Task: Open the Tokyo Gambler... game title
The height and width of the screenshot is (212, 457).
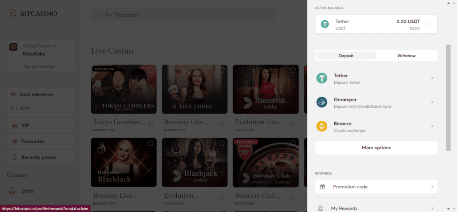Action: coord(119,122)
